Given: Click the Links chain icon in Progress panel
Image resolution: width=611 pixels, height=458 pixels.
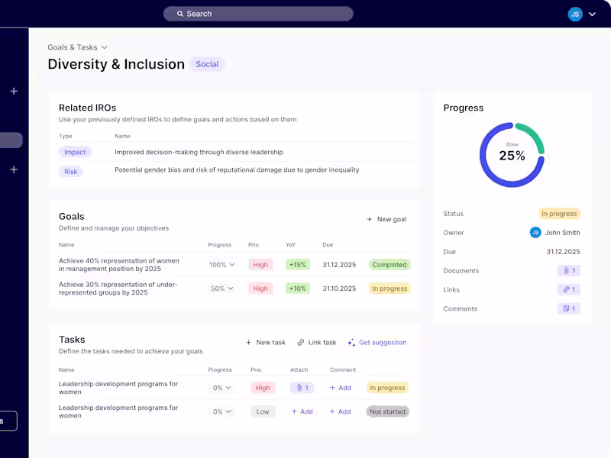Looking at the screenshot, I should [565, 289].
